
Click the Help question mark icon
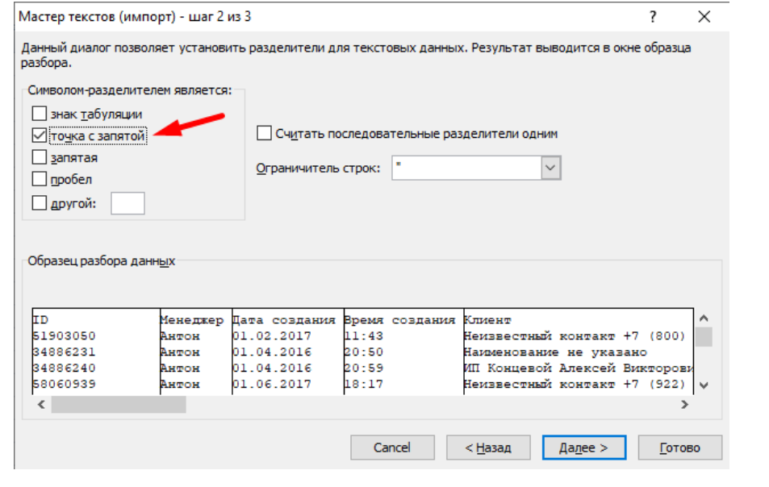[653, 17]
